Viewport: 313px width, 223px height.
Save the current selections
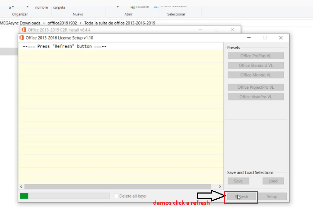(238, 181)
